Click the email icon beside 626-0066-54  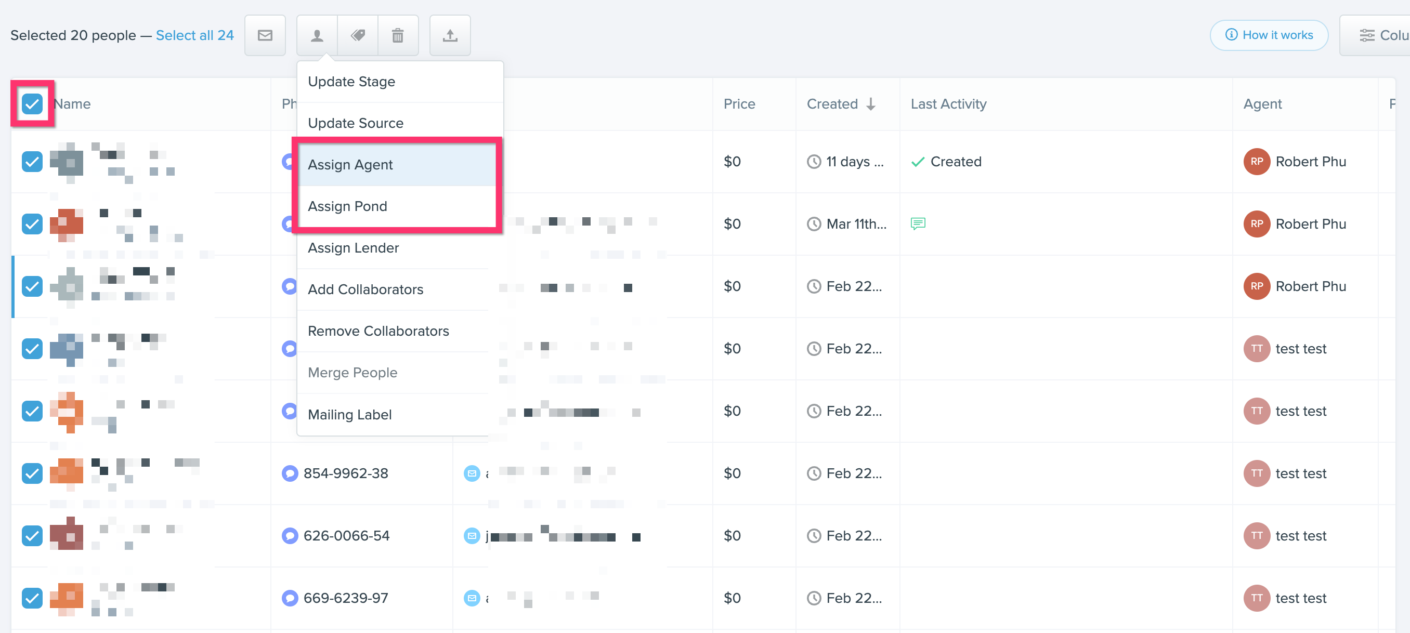(471, 536)
